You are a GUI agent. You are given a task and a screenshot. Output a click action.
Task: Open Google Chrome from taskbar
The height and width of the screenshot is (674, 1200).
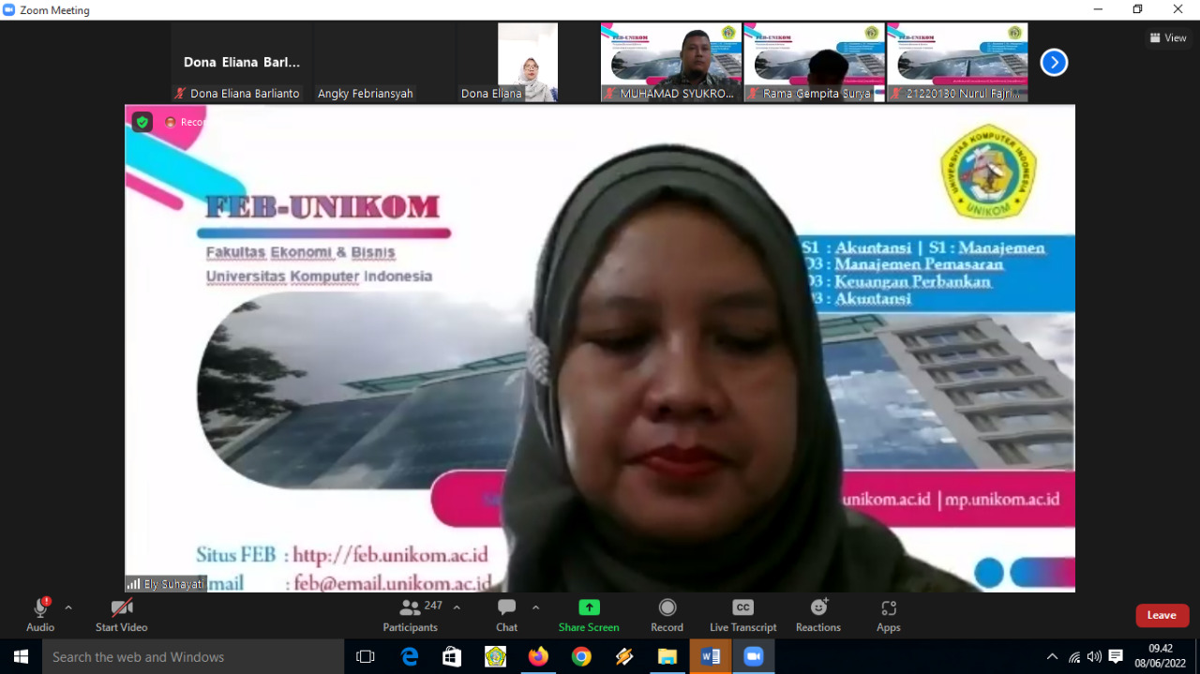(581, 657)
